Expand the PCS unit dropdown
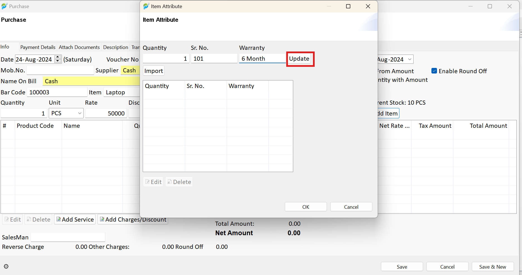The width and height of the screenshot is (522, 275). 80,113
